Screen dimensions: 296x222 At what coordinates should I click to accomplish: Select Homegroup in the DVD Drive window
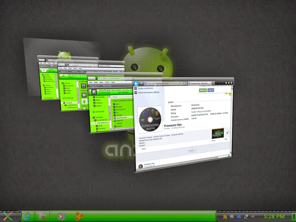[98, 112]
